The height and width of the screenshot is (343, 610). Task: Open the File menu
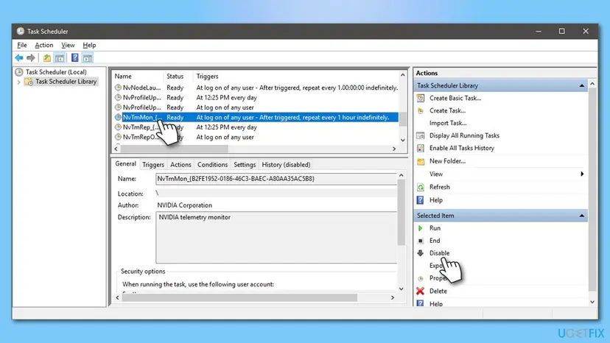22,45
